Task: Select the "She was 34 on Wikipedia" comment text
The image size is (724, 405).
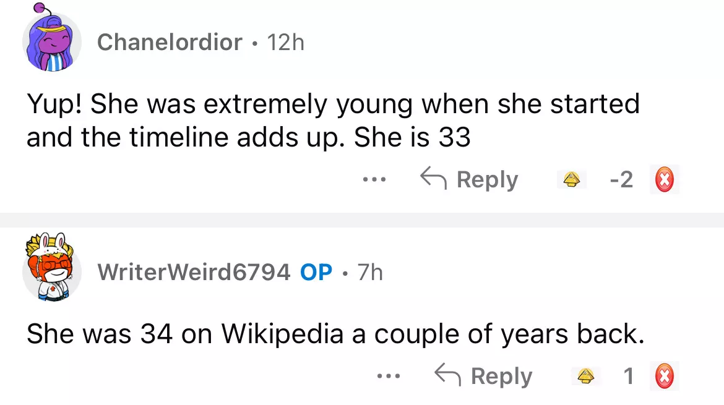Action: (335, 334)
